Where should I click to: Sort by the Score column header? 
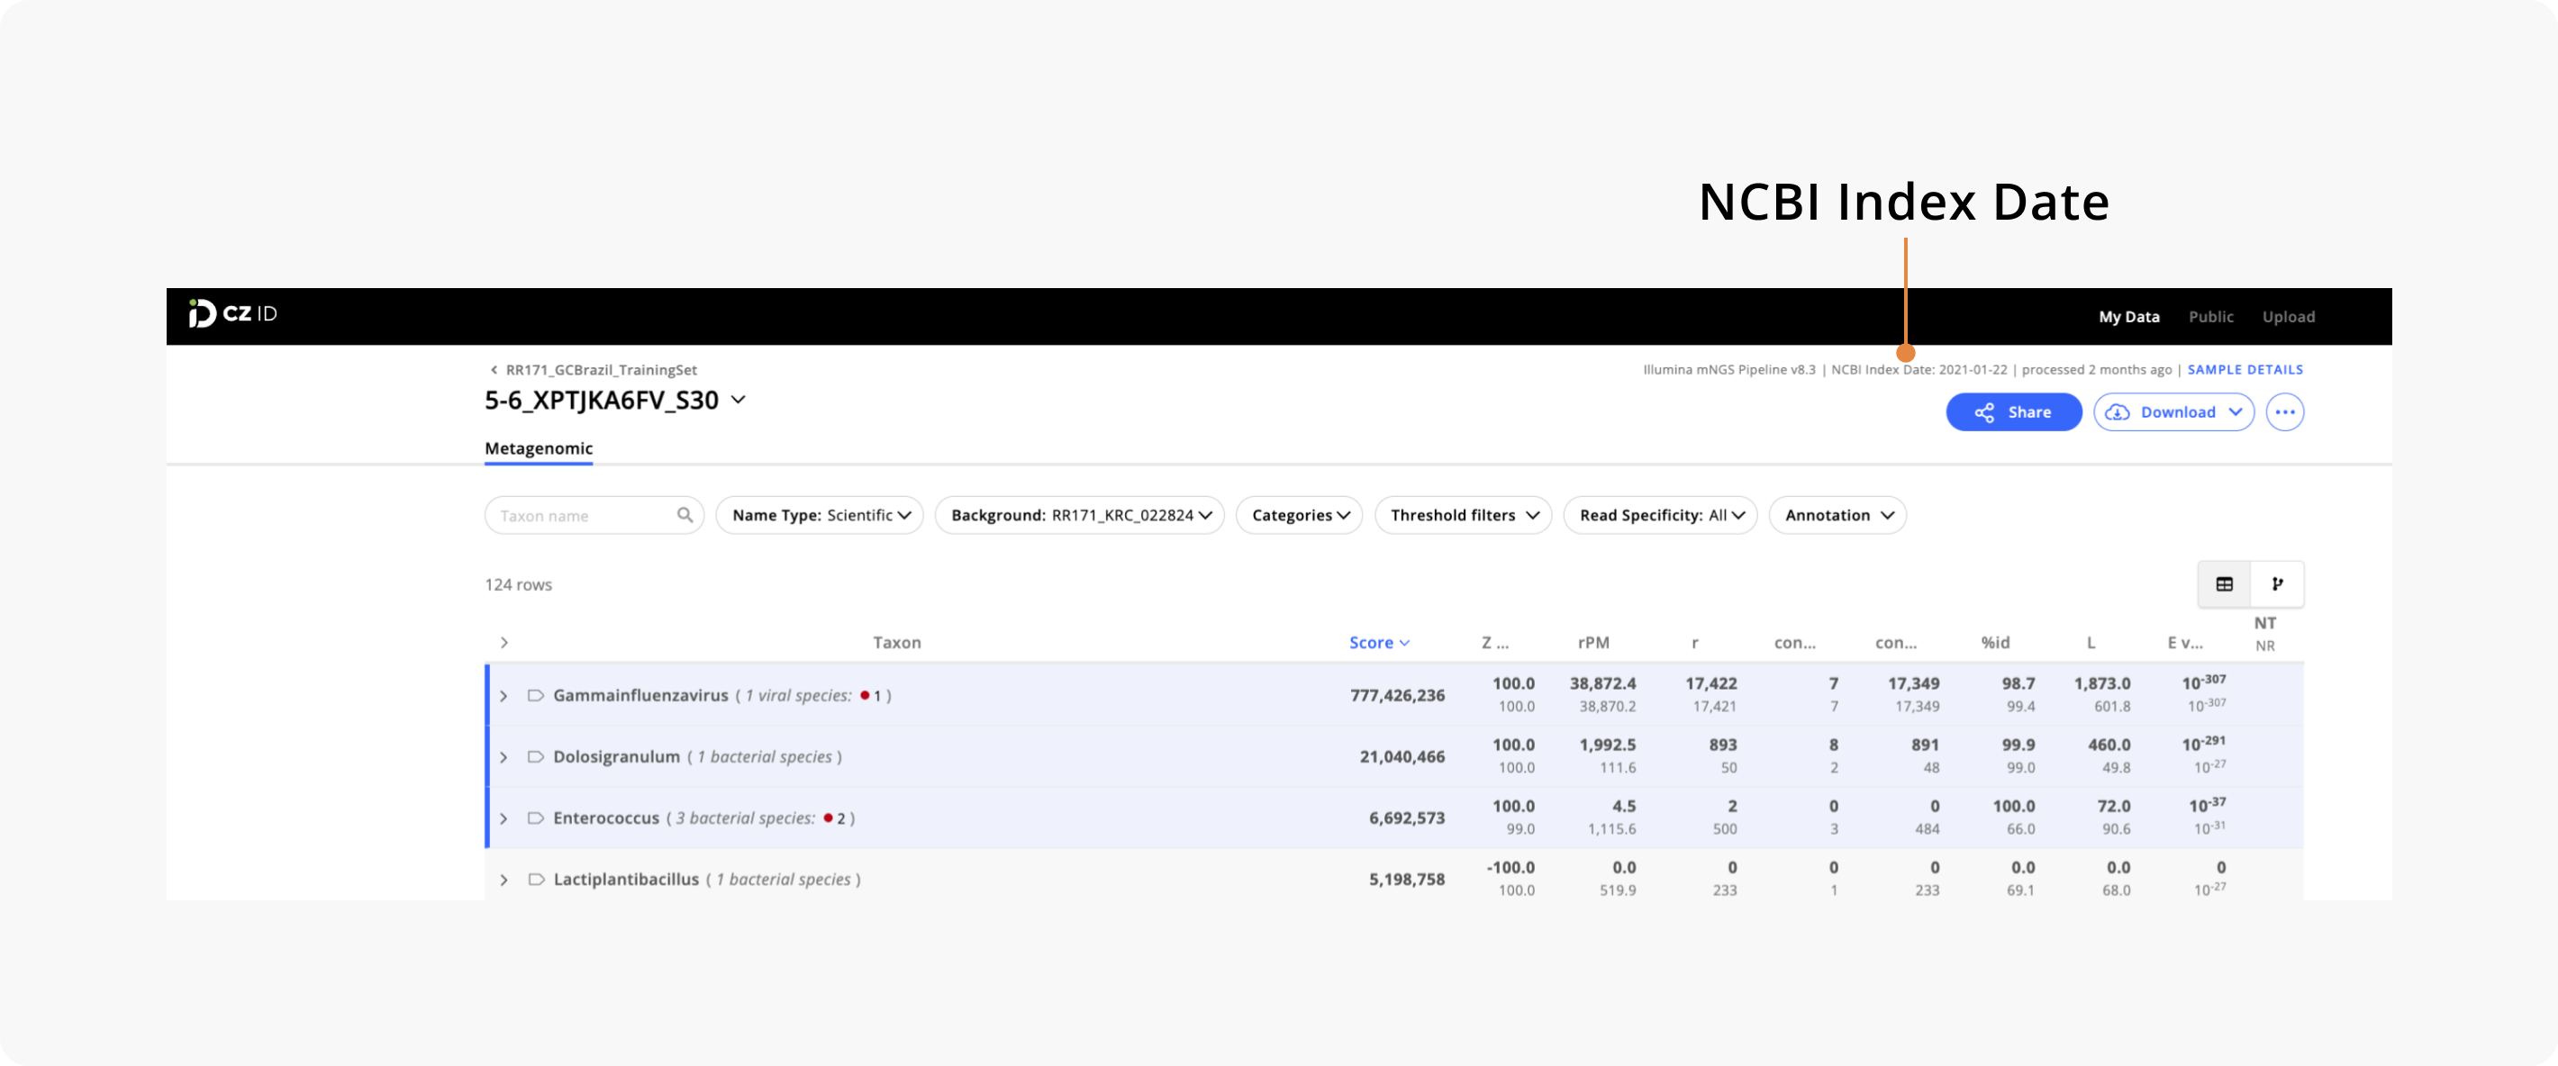coord(1379,642)
